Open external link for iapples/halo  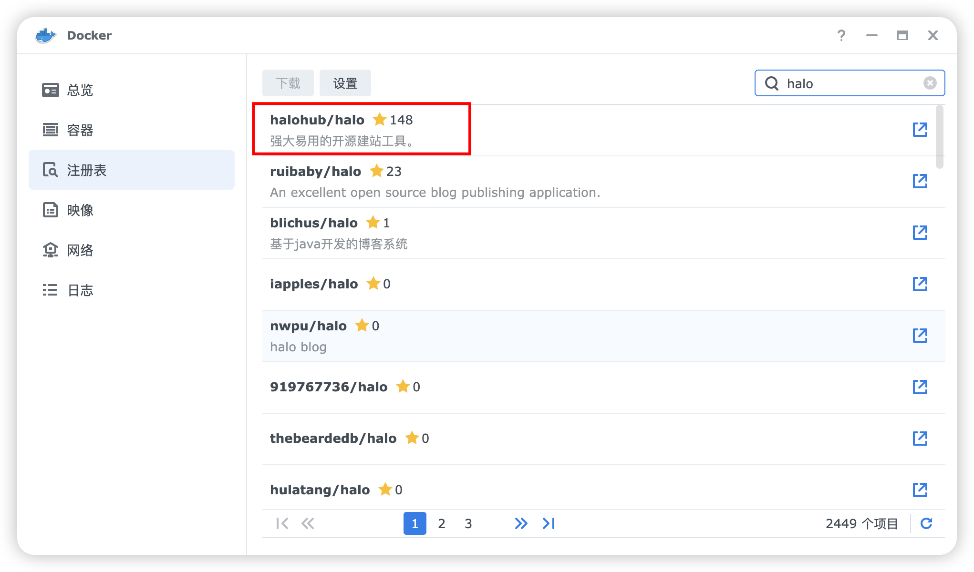920,284
